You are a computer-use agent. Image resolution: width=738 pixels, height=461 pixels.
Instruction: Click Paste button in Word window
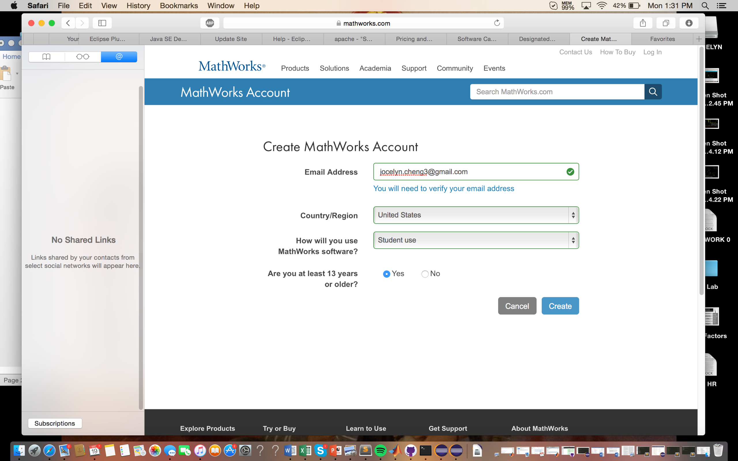7,78
